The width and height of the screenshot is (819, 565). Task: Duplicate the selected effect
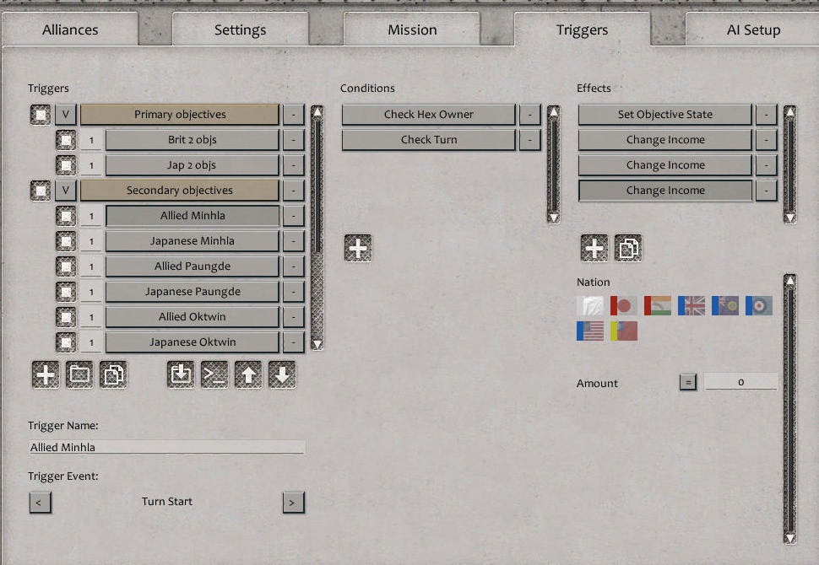click(628, 248)
